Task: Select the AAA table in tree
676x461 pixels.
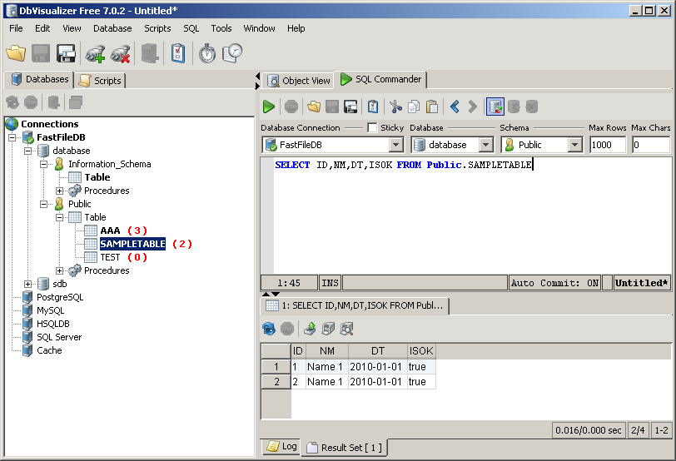Action: pyautogui.click(x=110, y=230)
